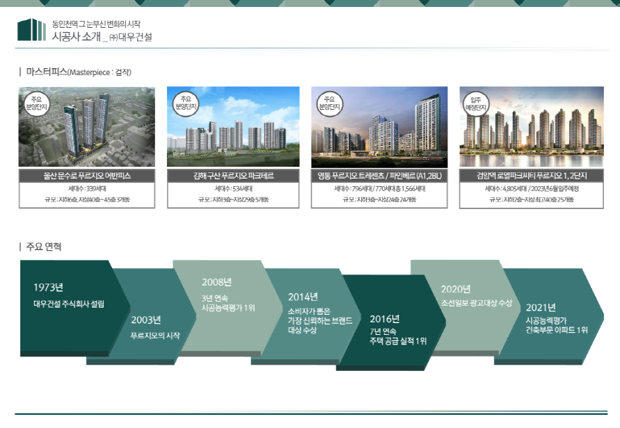Viewport: 620px width, 428px height.
Task: Select the 김해 구산 푸르지오 파크테르 title bar
Action: coord(233,176)
